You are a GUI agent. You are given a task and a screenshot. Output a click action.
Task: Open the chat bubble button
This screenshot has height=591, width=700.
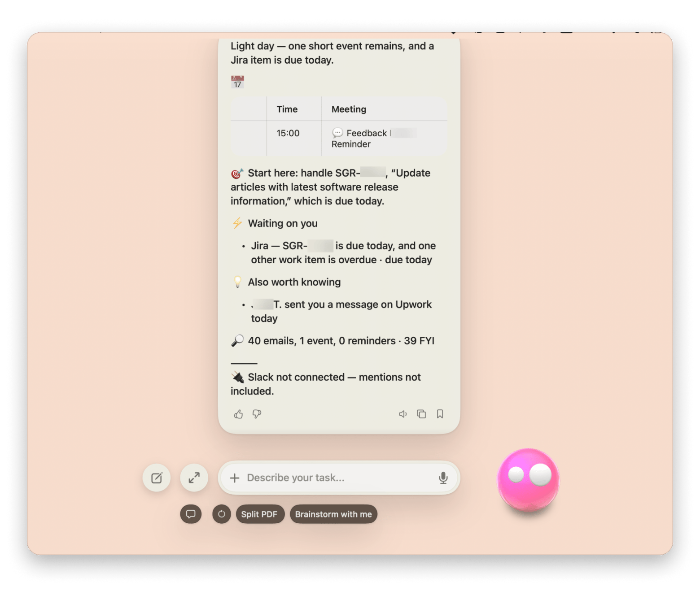(191, 514)
